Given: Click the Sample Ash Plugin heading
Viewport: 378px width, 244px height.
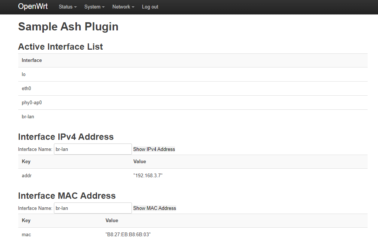Looking at the screenshot, I should [x=68, y=27].
